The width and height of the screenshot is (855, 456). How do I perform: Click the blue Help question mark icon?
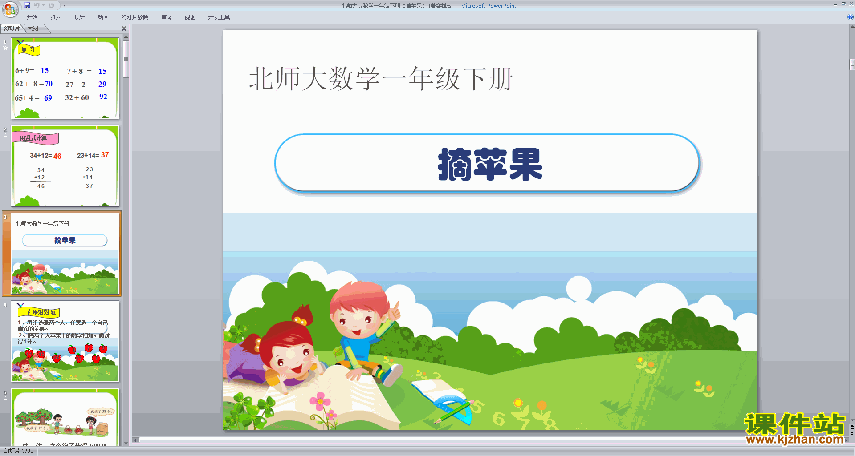click(x=850, y=17)
